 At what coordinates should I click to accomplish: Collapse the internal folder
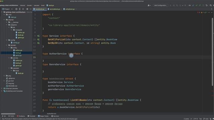pos(4,20)
